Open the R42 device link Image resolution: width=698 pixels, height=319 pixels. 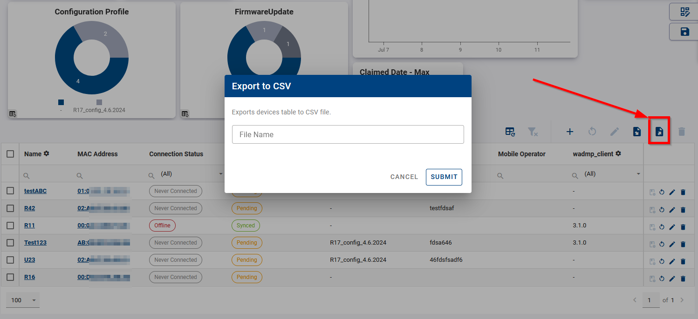tap(29, 208)
